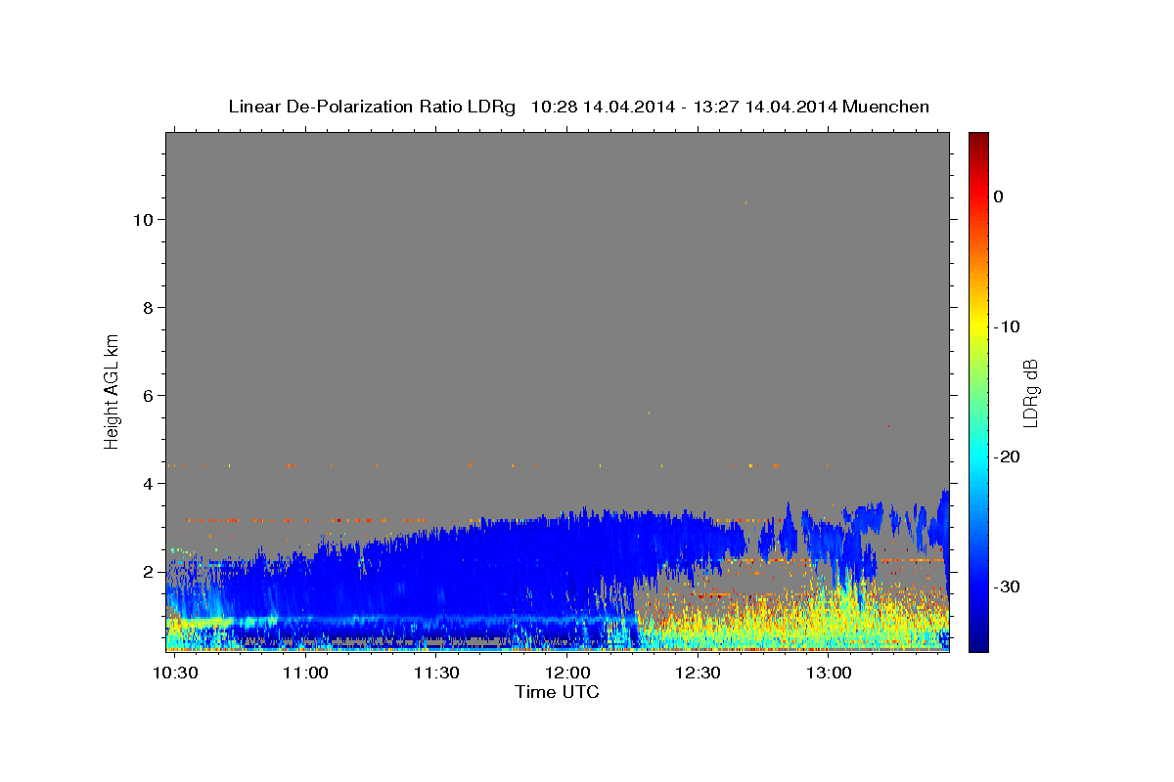Click the 'Time UTC' axis label
Screen dimensions: 1174x782
pos(557,692)
